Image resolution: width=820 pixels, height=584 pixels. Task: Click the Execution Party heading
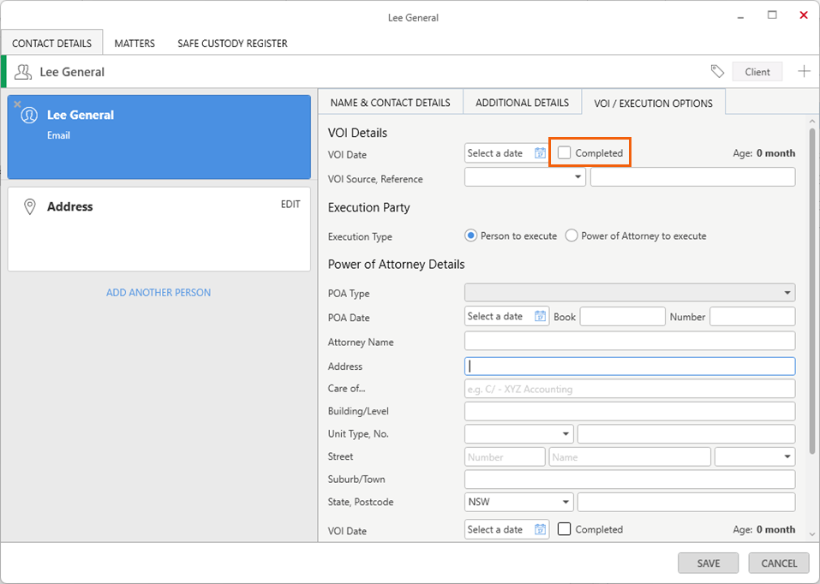click(368, 207)
